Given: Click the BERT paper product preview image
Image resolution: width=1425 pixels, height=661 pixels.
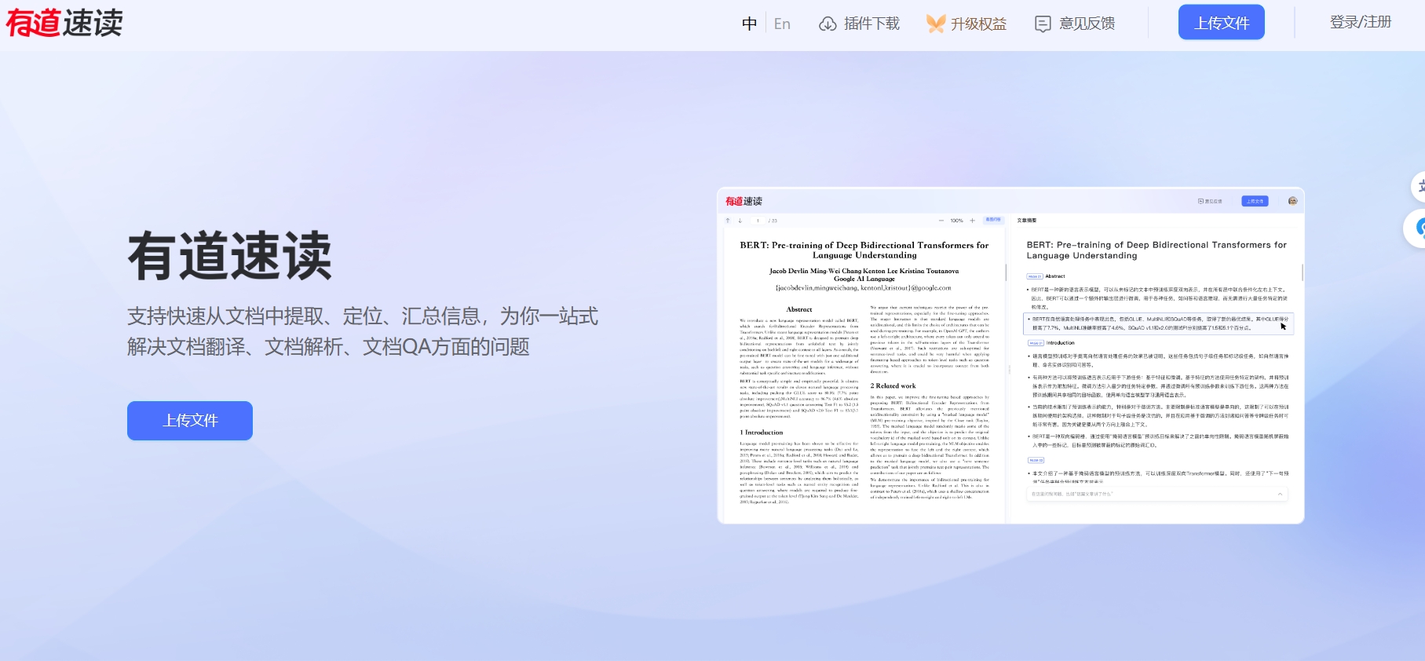Looking at the screenshot, I should [1010, 356].
